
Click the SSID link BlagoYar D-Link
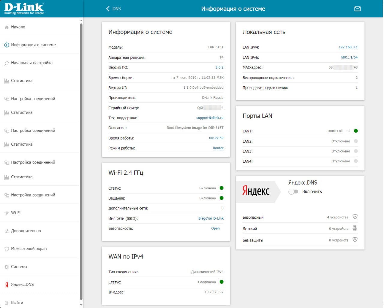pyautogui.click(x=211, y=218)
